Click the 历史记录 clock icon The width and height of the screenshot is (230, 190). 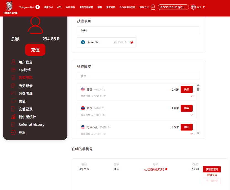(13, 86)
